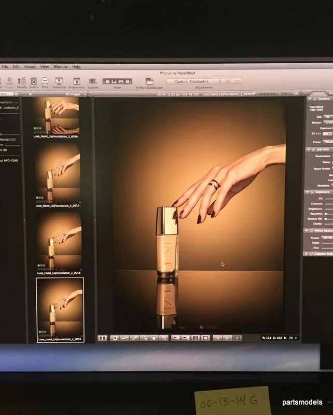
Task: Toggle the Camera section enable icon
Action: click(x=315, y=99)
